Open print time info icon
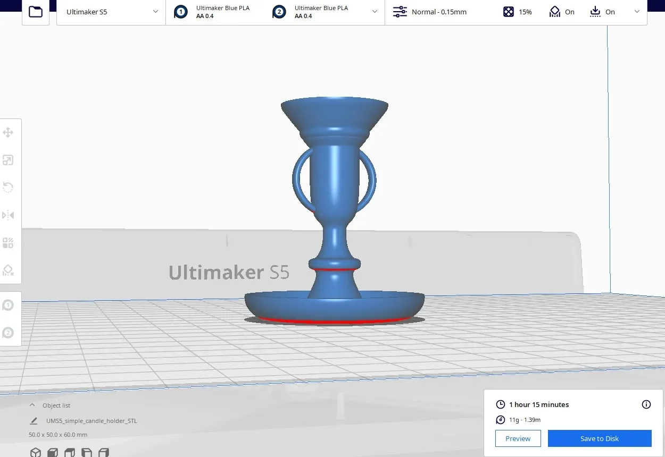 click(646, 404)
